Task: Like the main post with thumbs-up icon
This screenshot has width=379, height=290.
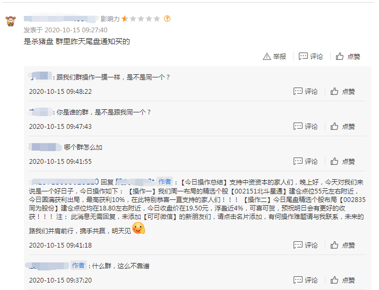Action: point(348,57)
